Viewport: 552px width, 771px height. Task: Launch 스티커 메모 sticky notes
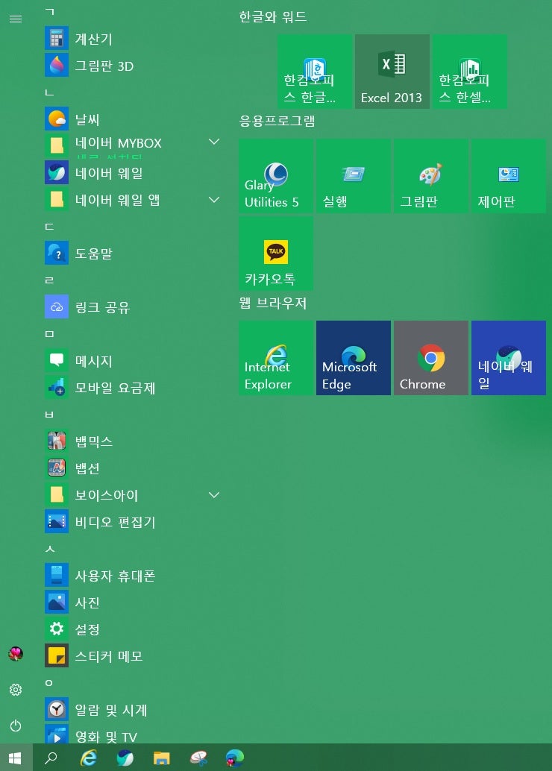tap(132, 656)
